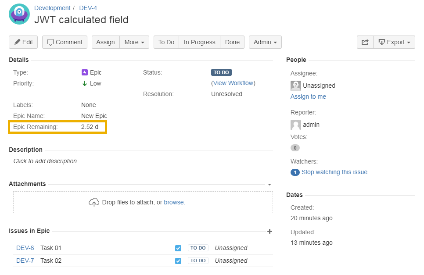424x275 pixels.
Task: Click Unassigned assignee for DEV-6 row
Action: [x=231, y=248]
